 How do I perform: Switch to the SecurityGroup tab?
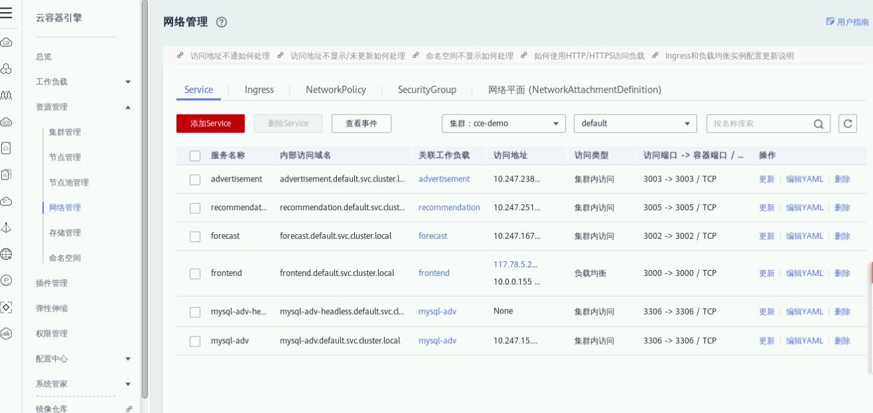click(x=427, y=90)
